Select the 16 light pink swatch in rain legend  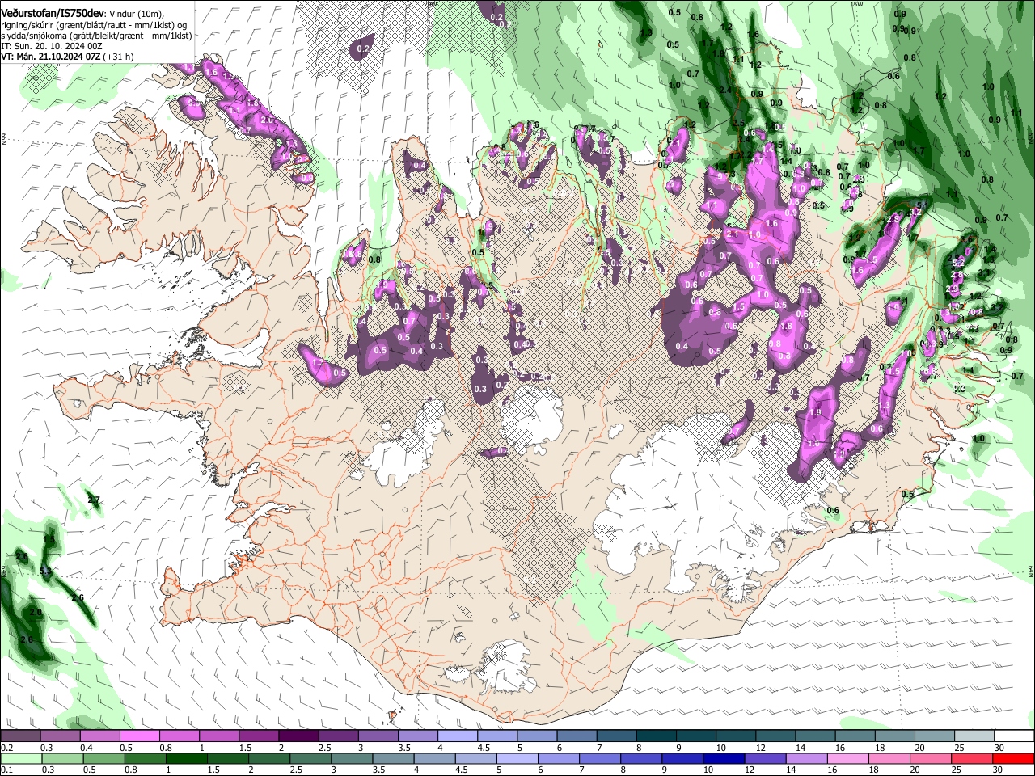tap(849, 758)
